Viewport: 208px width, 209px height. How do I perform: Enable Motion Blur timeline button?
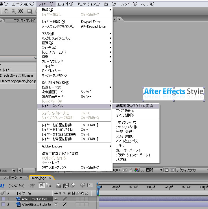click(73, 185)
